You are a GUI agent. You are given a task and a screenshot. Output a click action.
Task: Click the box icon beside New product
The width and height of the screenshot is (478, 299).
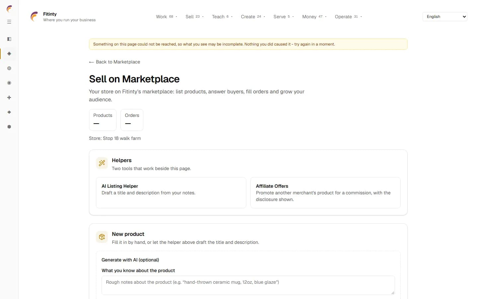[x=102, y=237]
